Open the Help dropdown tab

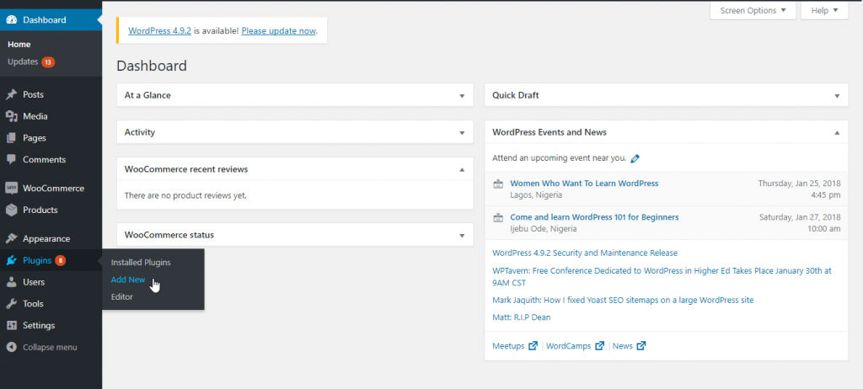pos(824,10)
